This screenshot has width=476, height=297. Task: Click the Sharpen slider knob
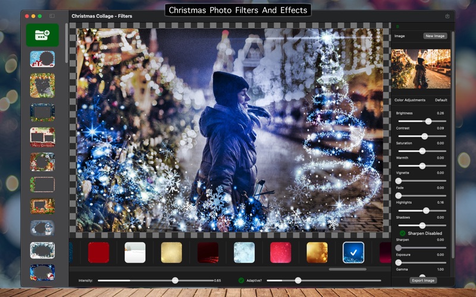pos(398,248)
